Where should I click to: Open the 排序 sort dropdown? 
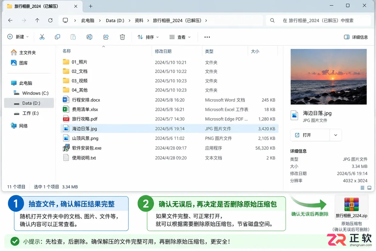(x=148, y=37)
